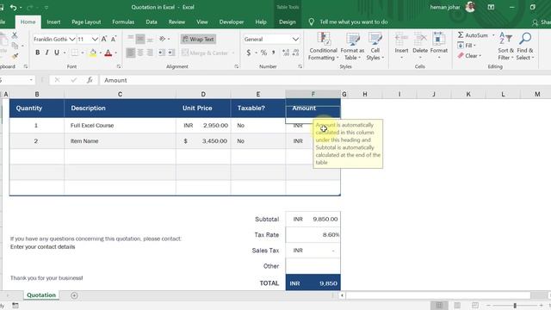Expand the Name Box dropdown
This screenshot has height=310, width=551.
coord(31,80)
